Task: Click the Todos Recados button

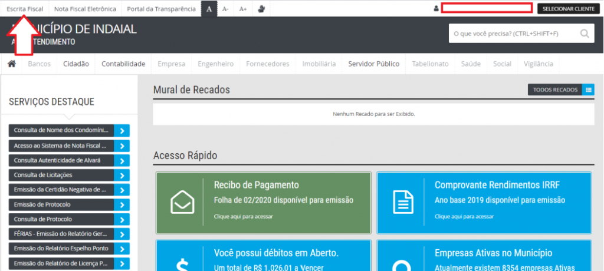Action: pos(554,90)
